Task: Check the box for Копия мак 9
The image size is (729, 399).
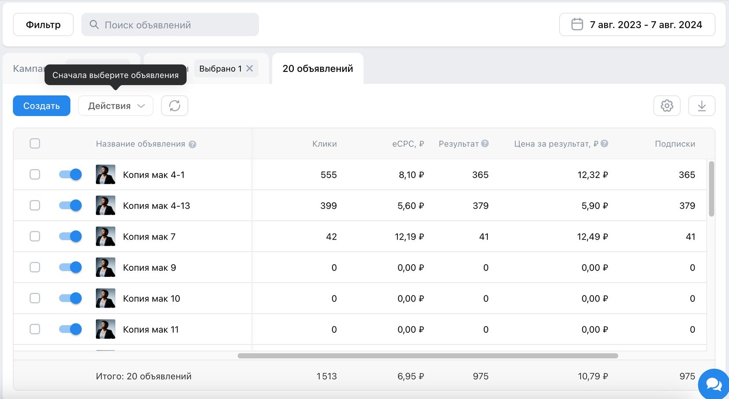Action: (x=35, y=267)
